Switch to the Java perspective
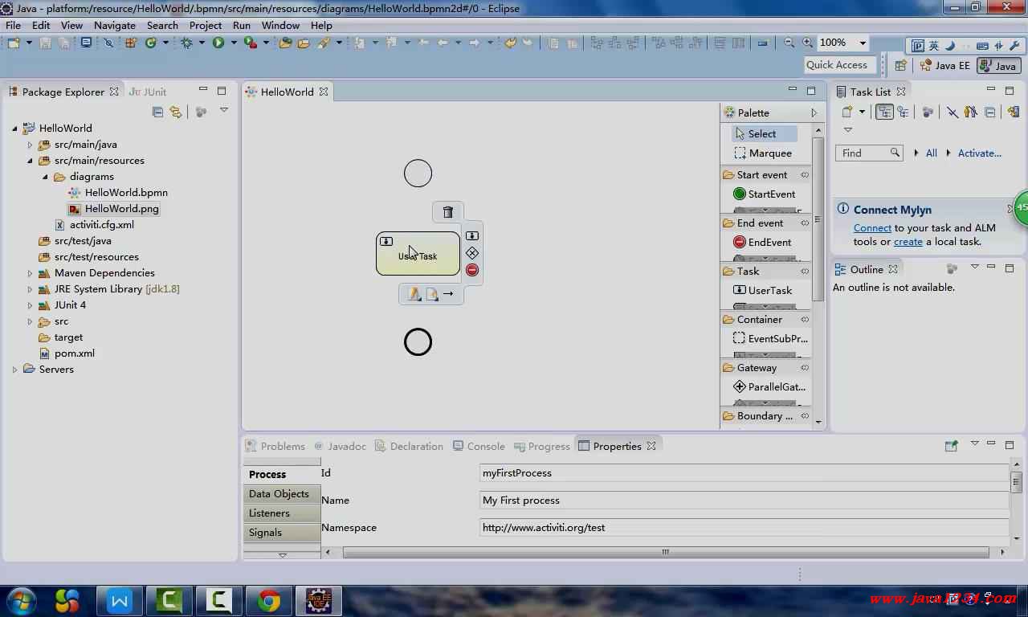The height and width of the screenshot is (617, 1028). 998,66
